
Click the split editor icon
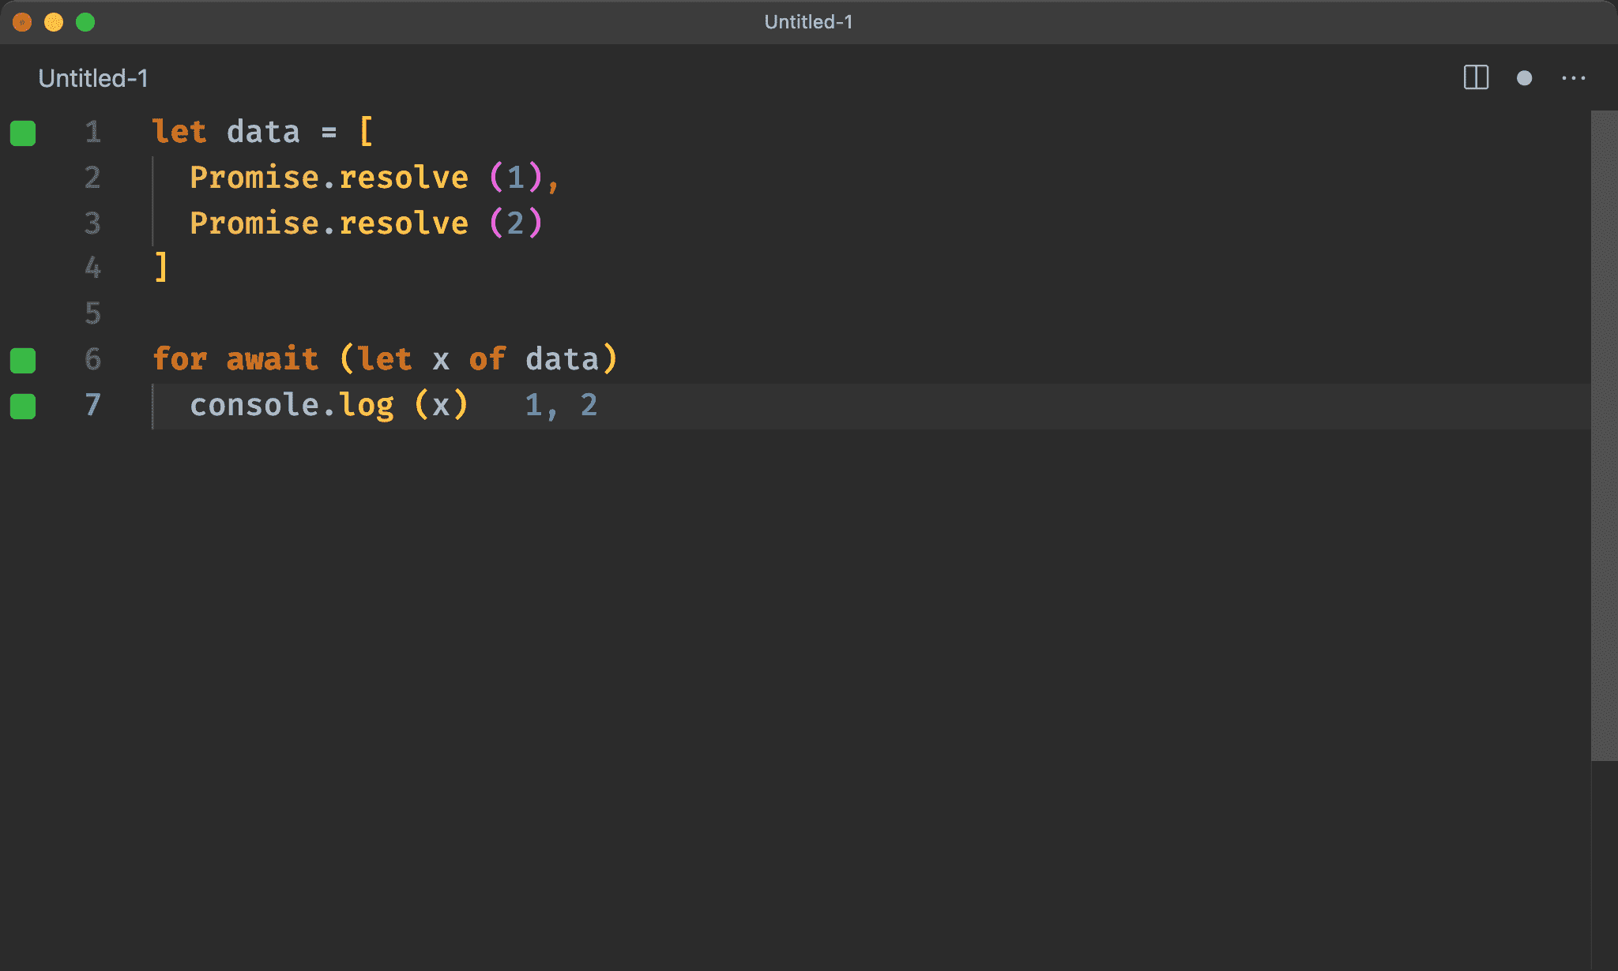coord(1475,77)
